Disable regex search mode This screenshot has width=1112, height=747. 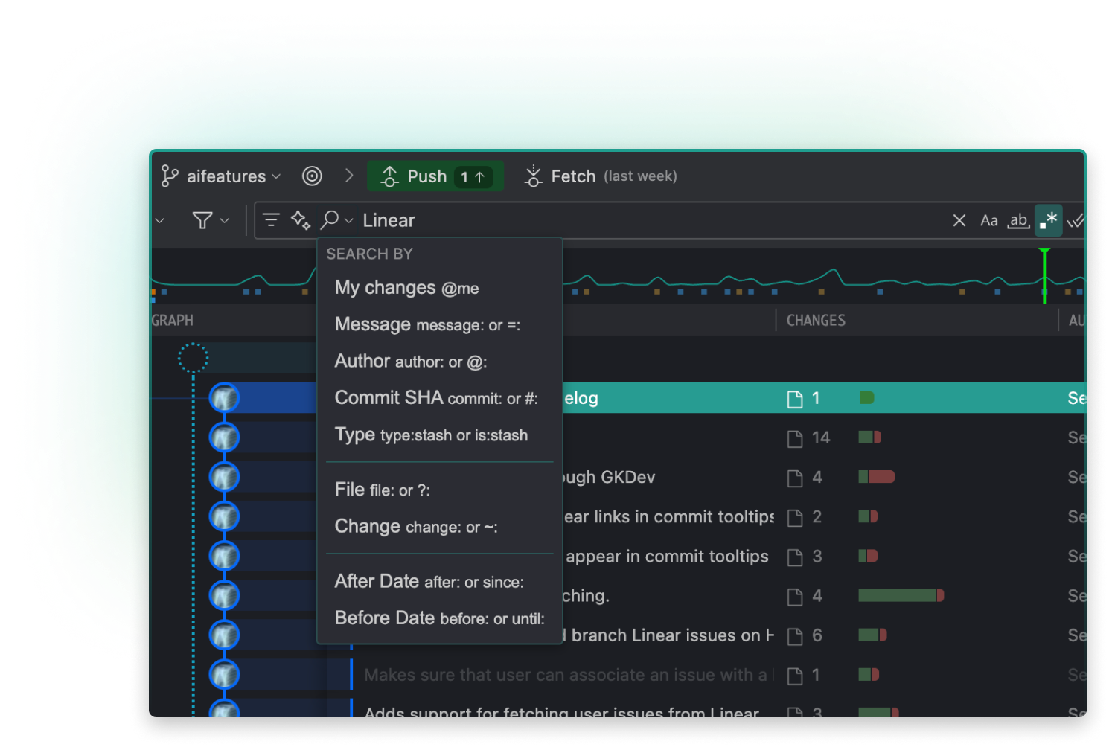point(1048,220)
